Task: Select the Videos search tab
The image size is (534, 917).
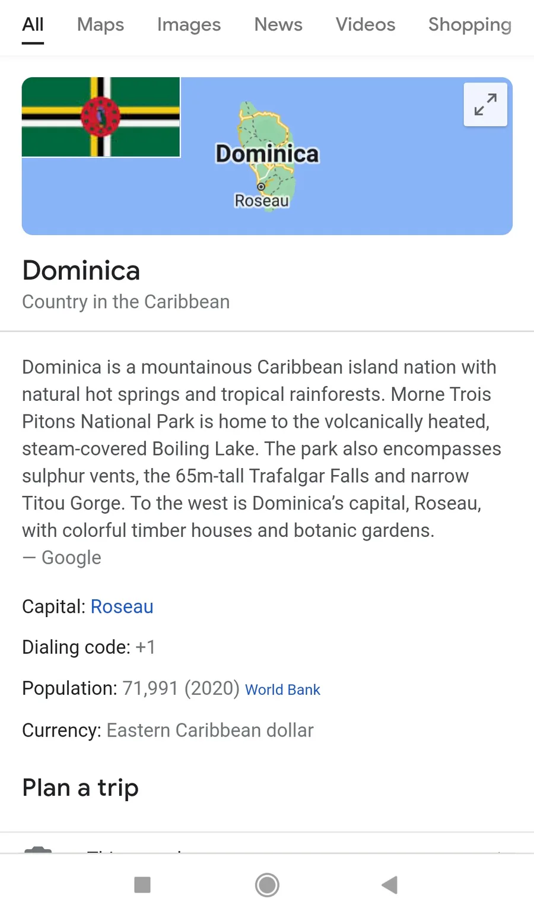Action: (x=365, y=25)
